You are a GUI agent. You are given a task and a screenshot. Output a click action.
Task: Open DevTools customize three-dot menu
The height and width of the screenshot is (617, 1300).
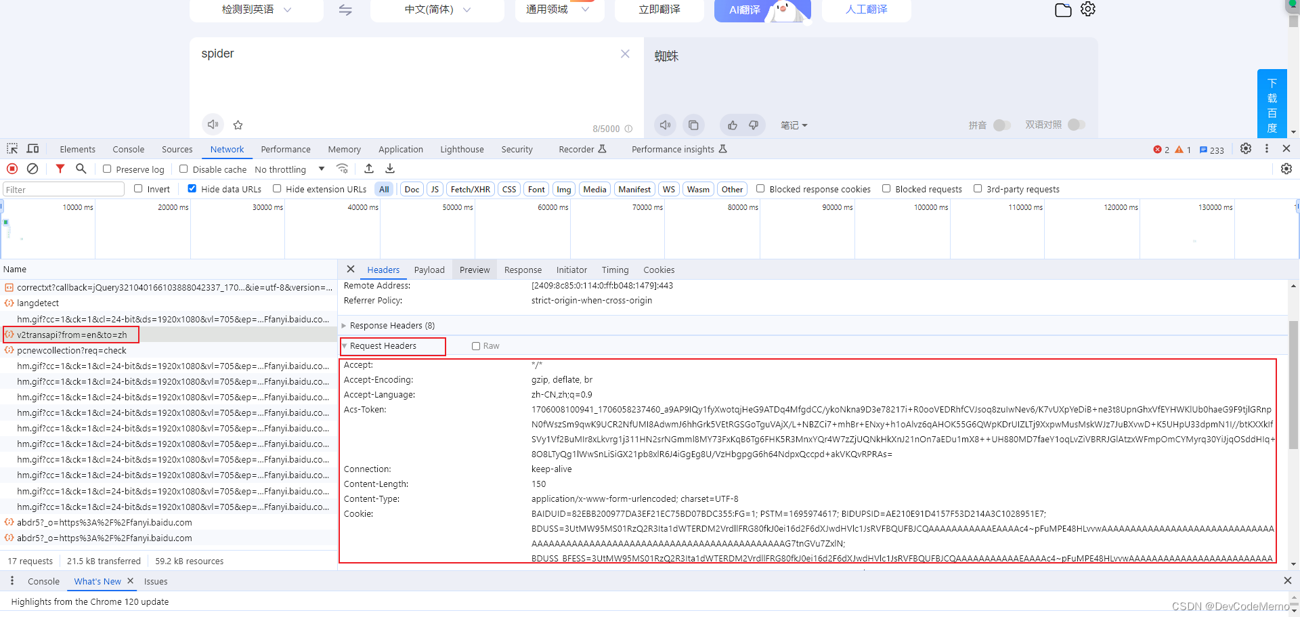(x=1267, y=149)
